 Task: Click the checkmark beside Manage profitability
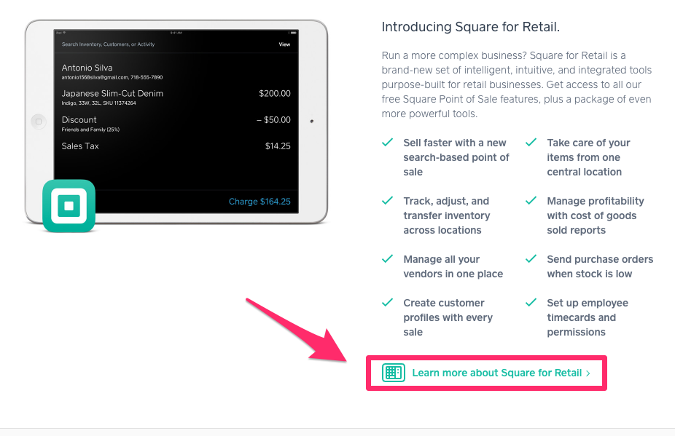coord(531,200)
